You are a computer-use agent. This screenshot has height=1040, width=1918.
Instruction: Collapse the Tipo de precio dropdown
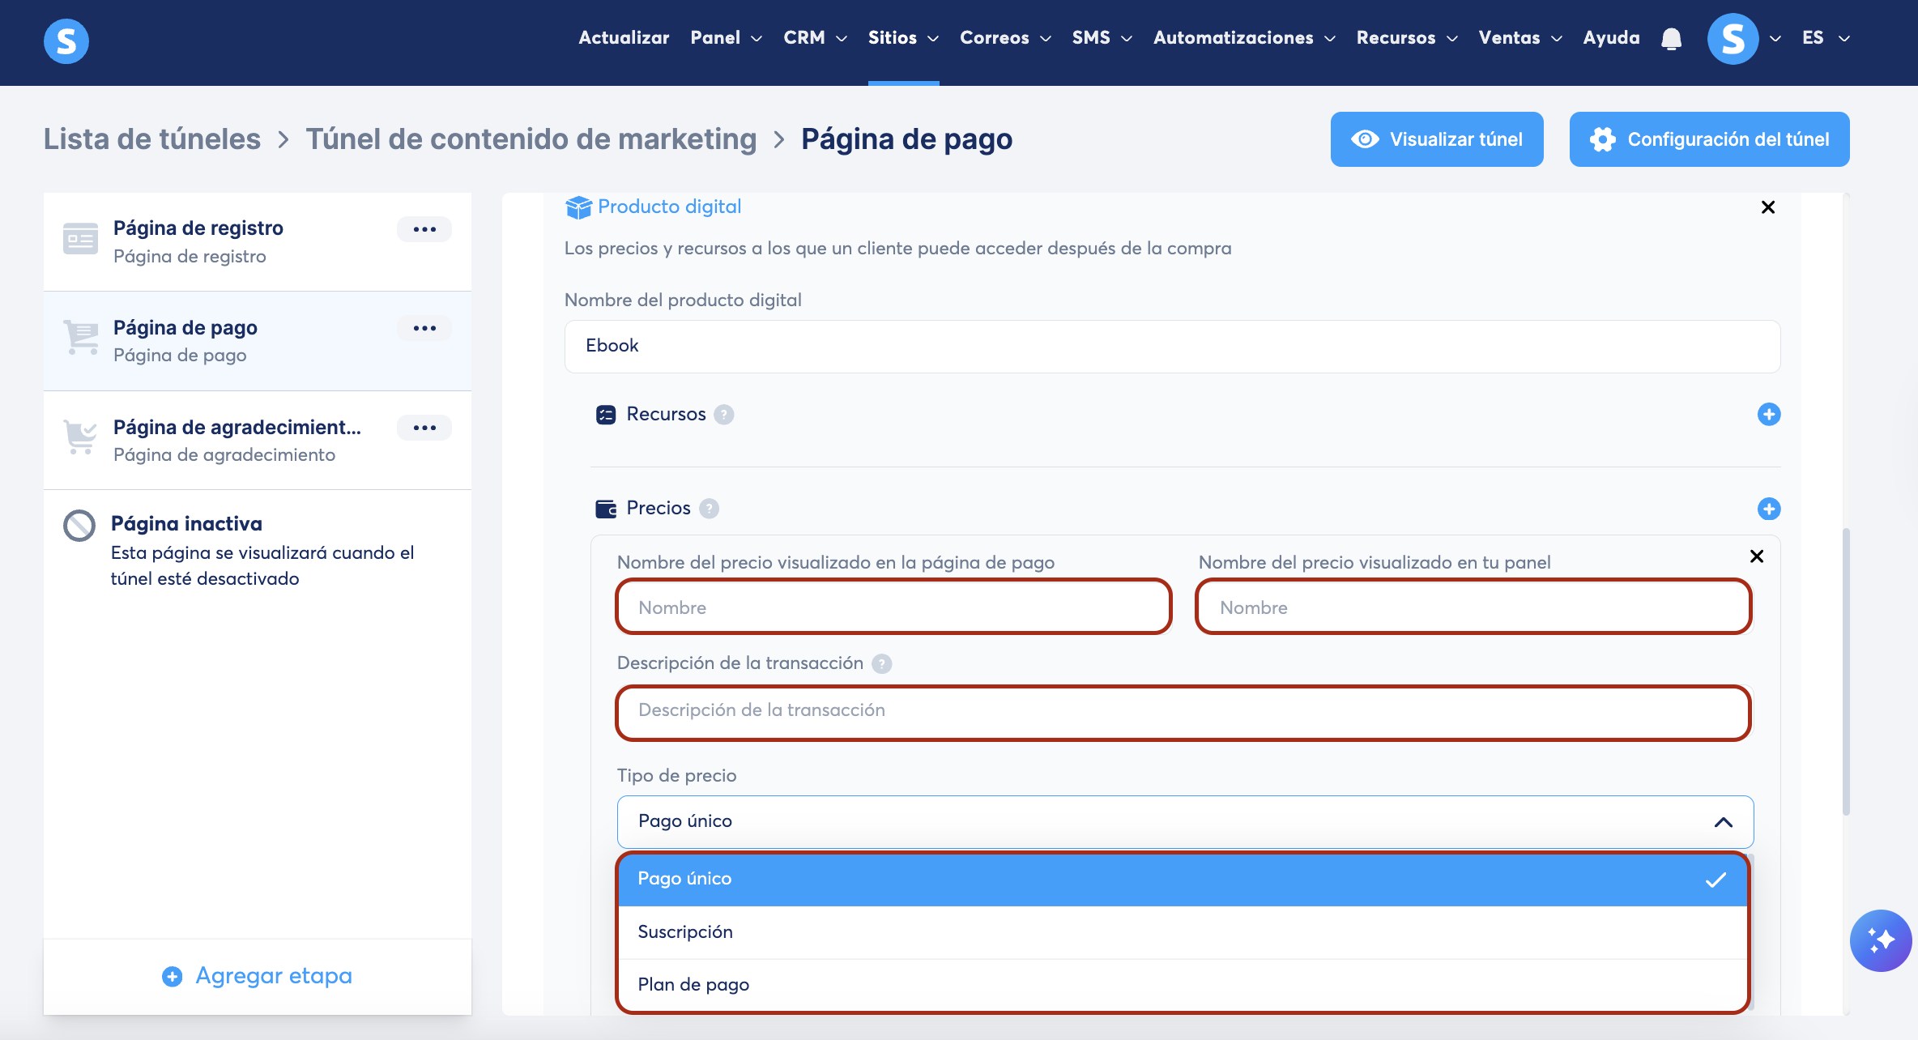[x=1723, y=822]
